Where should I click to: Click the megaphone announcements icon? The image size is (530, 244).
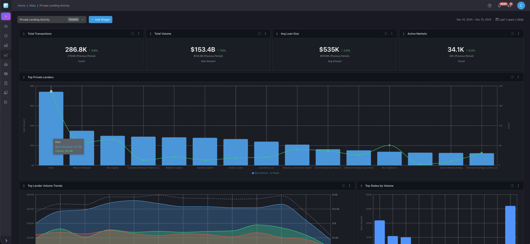point(509,6)
